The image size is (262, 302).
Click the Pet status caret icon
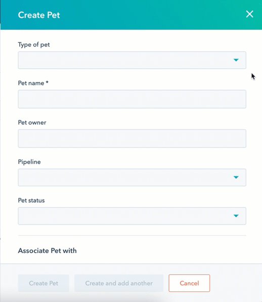point(236,216)
